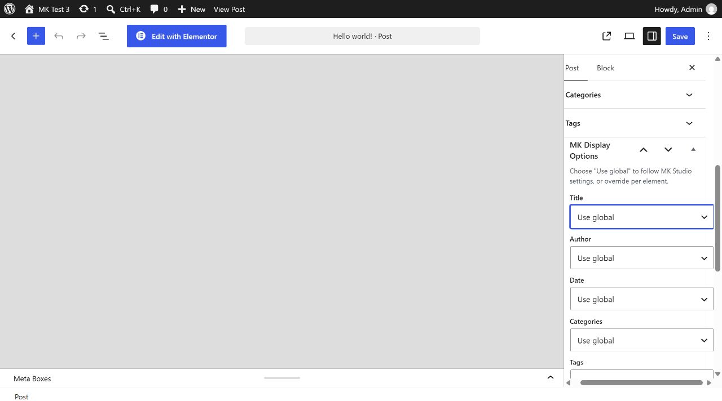Click the scroll-left arrow of the sidebar
The width and height of the screenshot is (722, 401).
click(x=568, y=382)
